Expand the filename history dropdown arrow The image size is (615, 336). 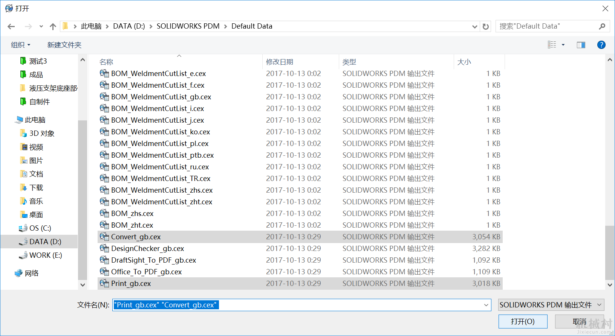pyautogui.click(x=486, y=305)
